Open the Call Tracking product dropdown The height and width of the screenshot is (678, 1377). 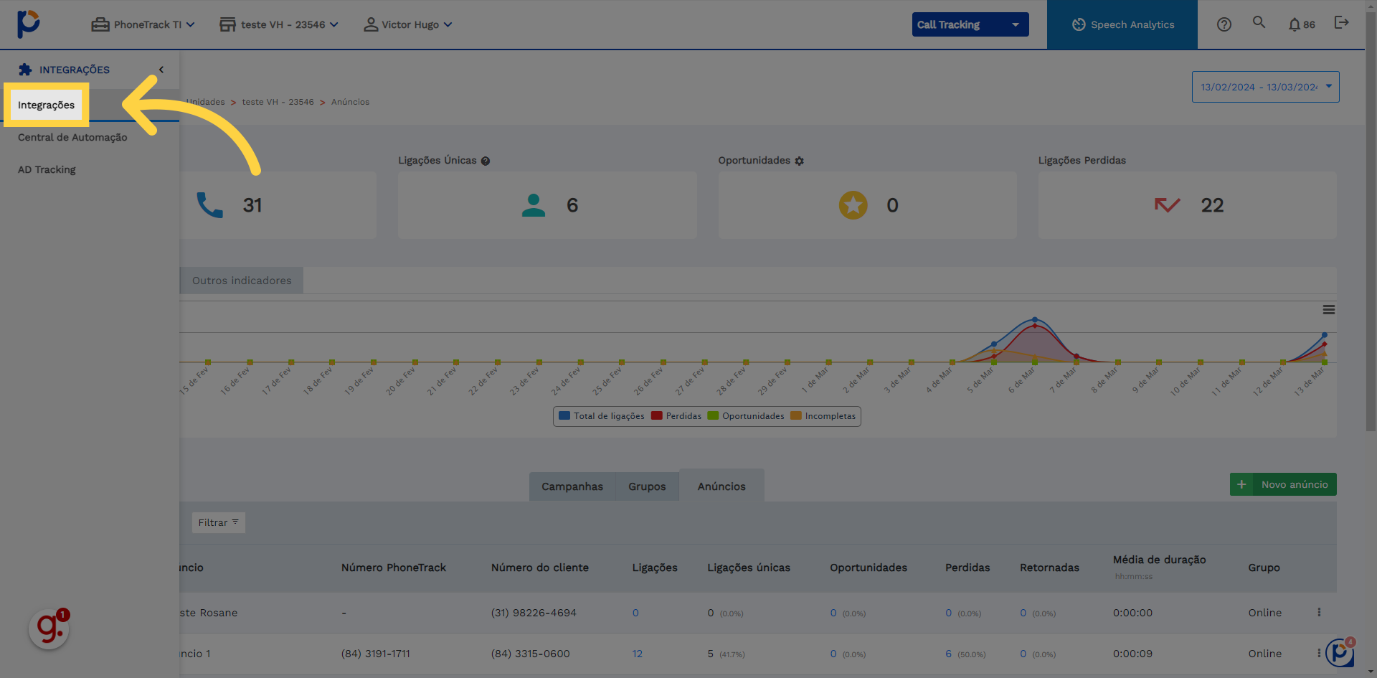tap(970, 24)
